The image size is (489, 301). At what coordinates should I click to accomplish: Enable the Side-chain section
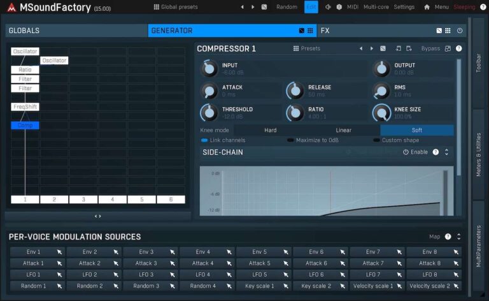coord(415,152)
